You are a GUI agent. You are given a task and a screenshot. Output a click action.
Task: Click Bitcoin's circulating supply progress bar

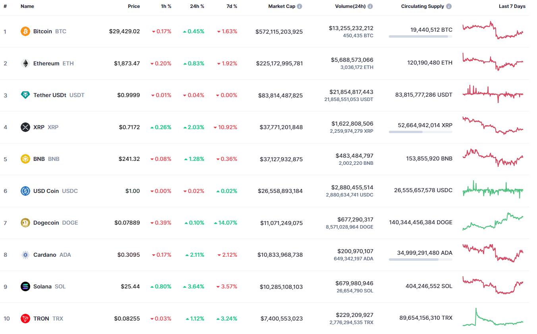pyautogui.click(x=420, y=36)
